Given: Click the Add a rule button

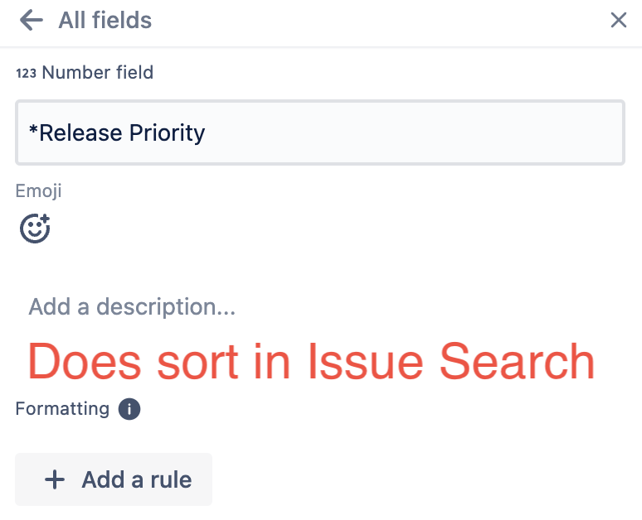Looking at the screenshot, I should pyautogui.click(x=114, y=479).
